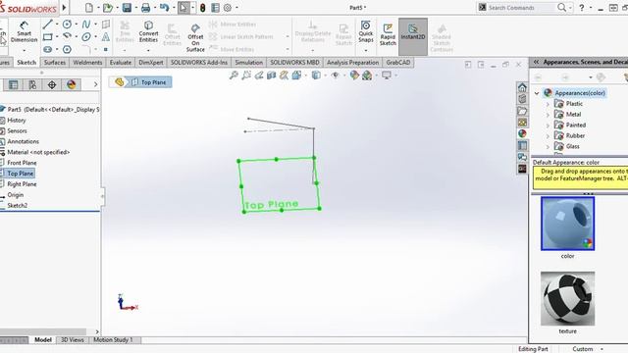
Task: Select the blue color appearance thumbnail
Action: 567,224
